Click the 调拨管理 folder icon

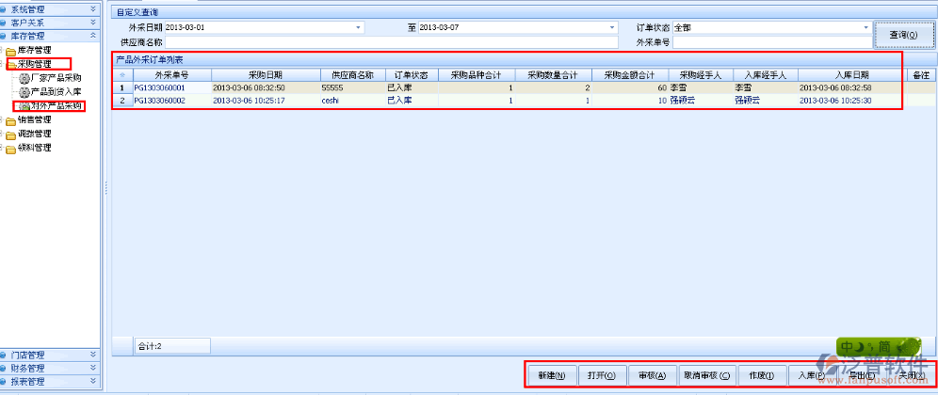pos(11,134)
